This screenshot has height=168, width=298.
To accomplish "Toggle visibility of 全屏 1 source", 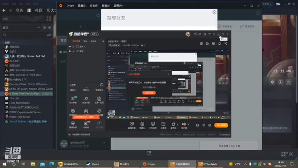I will pos(70,46).
